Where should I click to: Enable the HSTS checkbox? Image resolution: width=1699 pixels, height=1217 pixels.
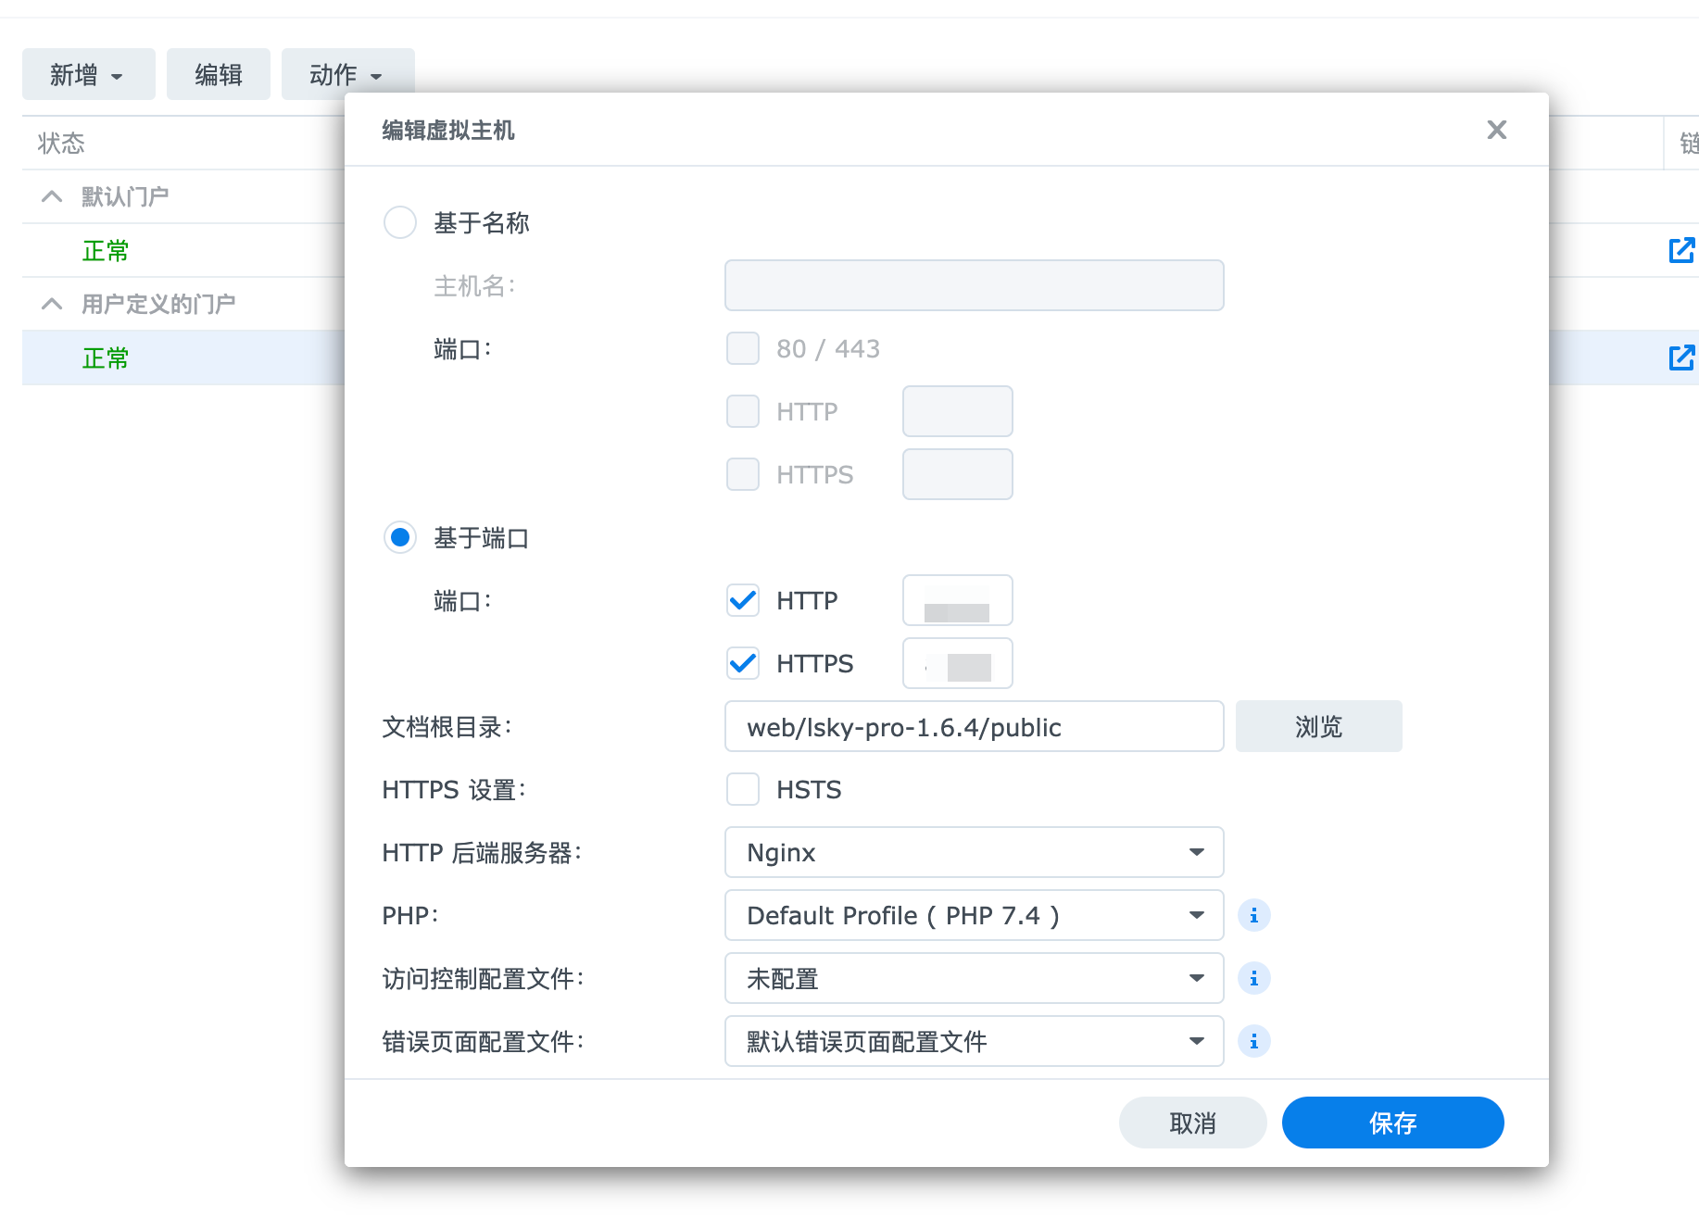pyautogui.click(x=743, y=789)
